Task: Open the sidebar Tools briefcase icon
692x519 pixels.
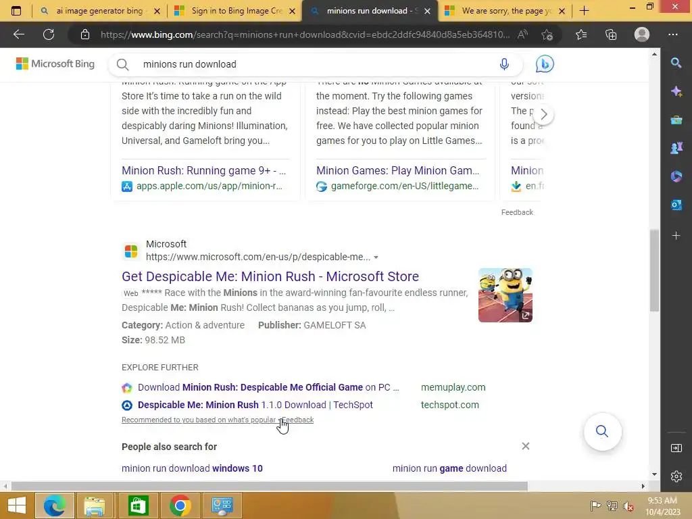Action: coord(676,120)
